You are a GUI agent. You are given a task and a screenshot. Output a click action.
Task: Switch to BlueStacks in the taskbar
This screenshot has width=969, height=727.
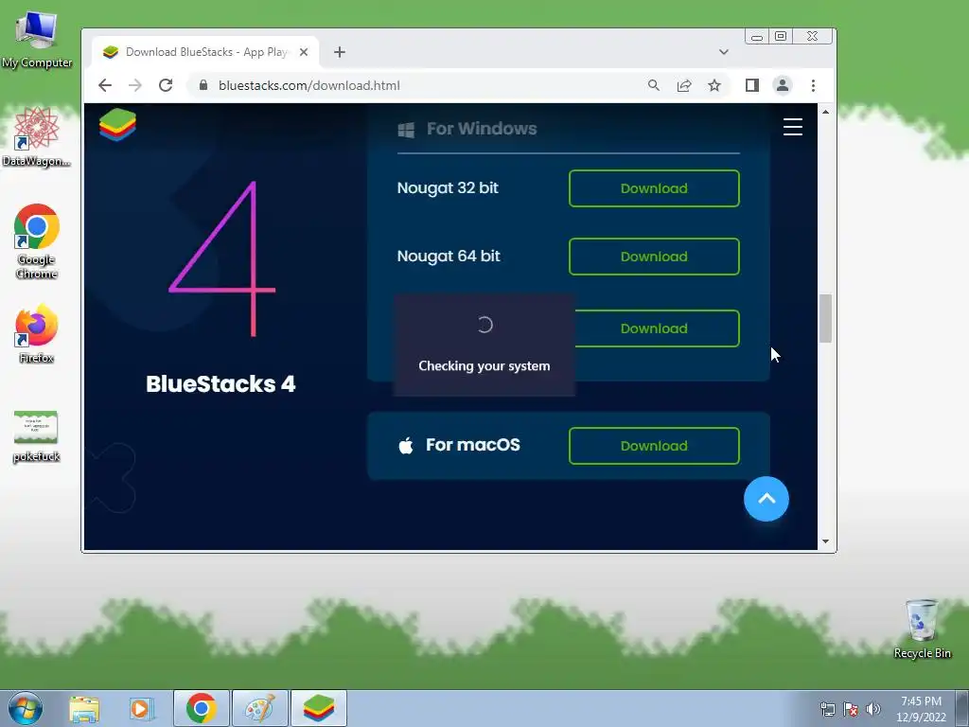[318, 708]
